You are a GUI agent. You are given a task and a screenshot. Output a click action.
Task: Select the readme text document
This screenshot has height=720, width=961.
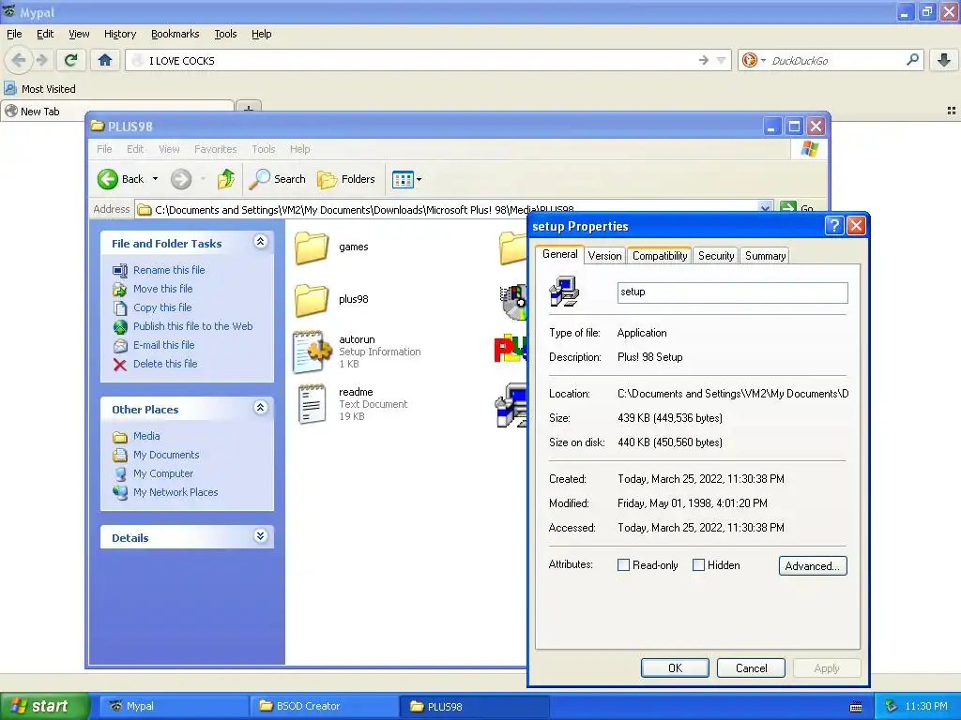(351, 404)
